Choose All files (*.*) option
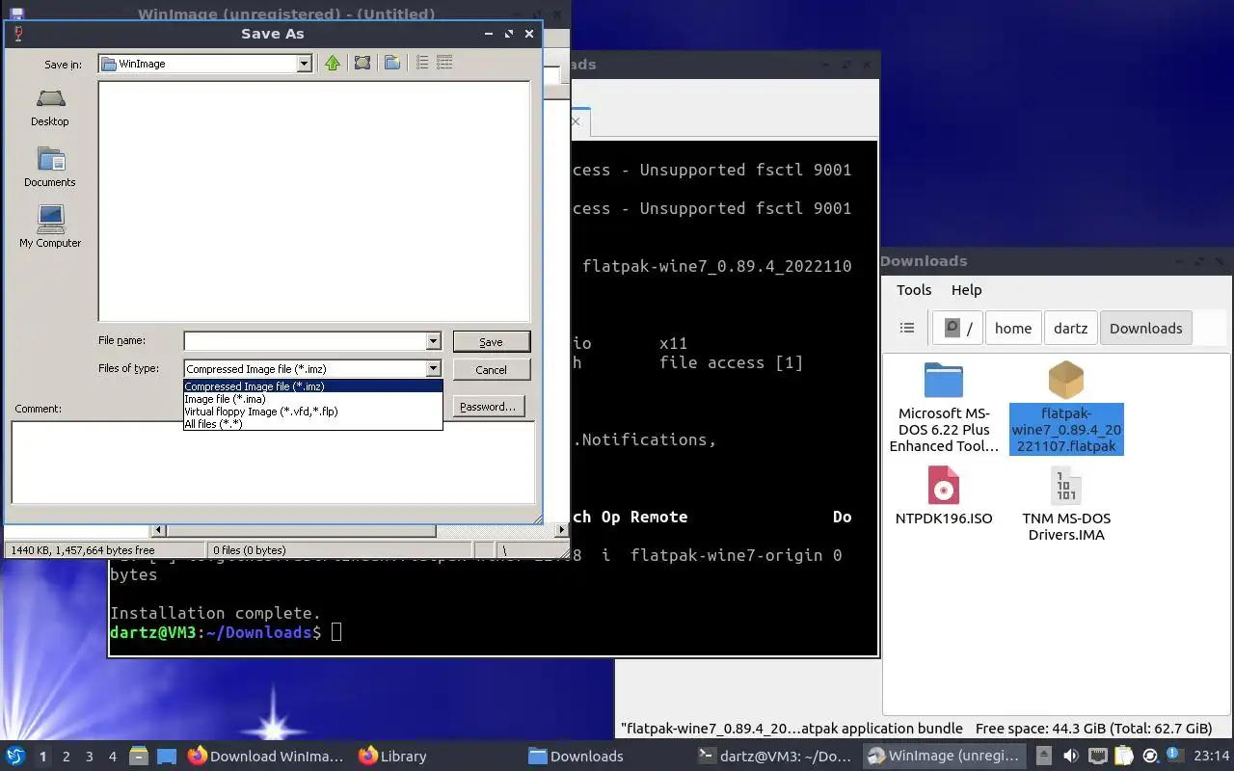This screenshot has width=1234, height=771. [x=312, y=424]
